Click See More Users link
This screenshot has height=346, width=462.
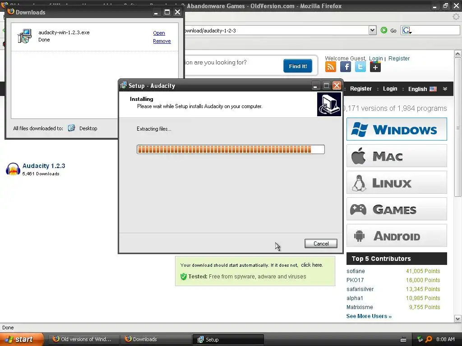[369, 316]
